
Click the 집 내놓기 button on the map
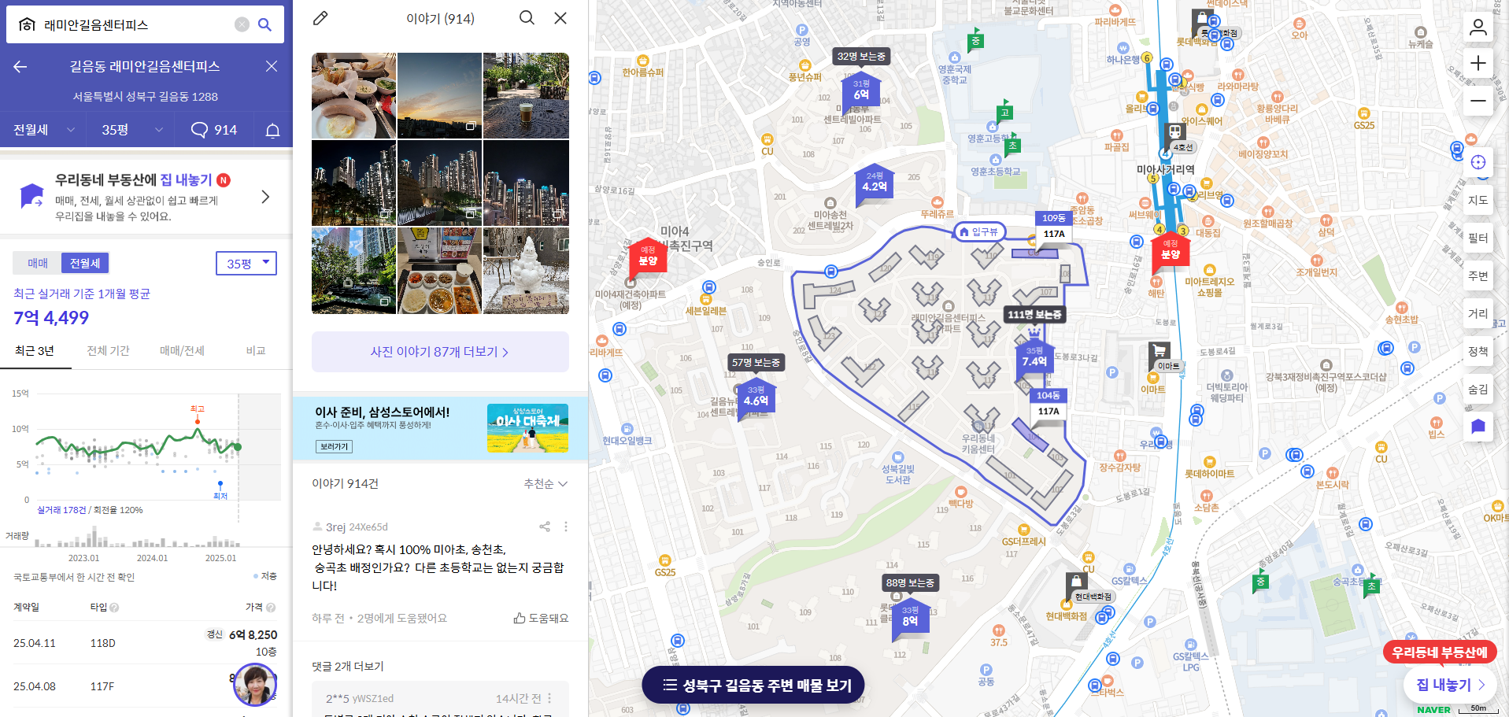pyautogui.click(x=1450, y=685)
